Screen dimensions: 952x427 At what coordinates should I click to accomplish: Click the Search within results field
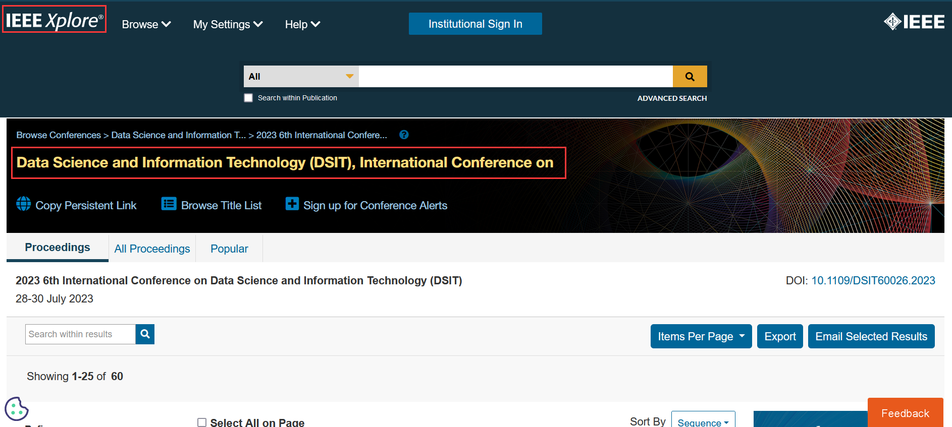coord(81,334)
